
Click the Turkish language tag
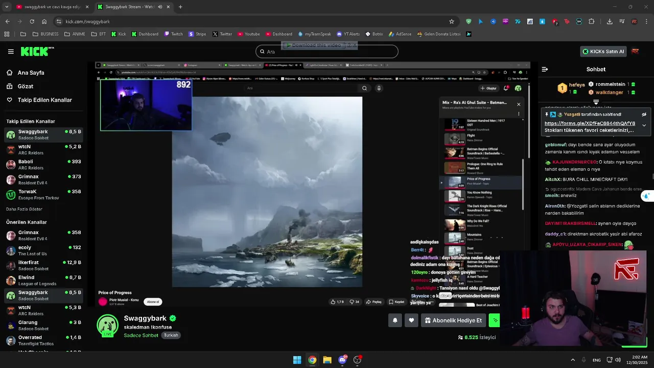171,335
